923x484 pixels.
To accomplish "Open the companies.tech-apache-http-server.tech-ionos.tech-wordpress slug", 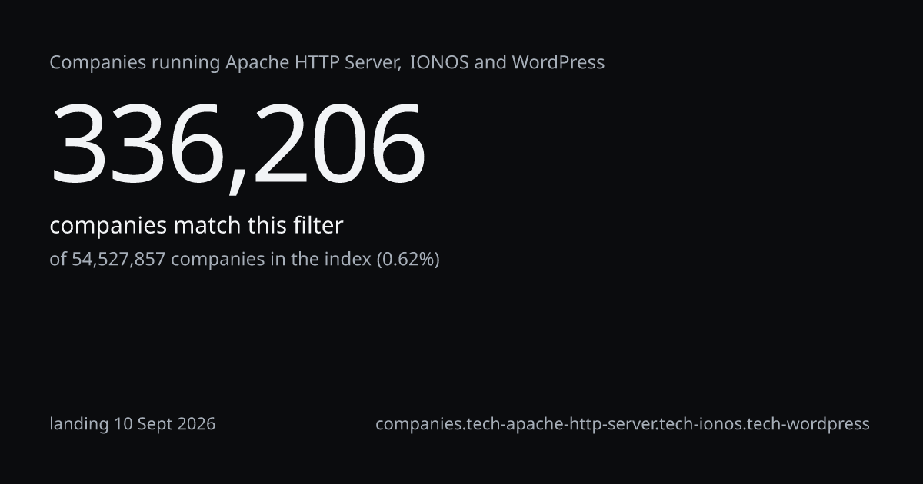I will (x=622, y=424).
